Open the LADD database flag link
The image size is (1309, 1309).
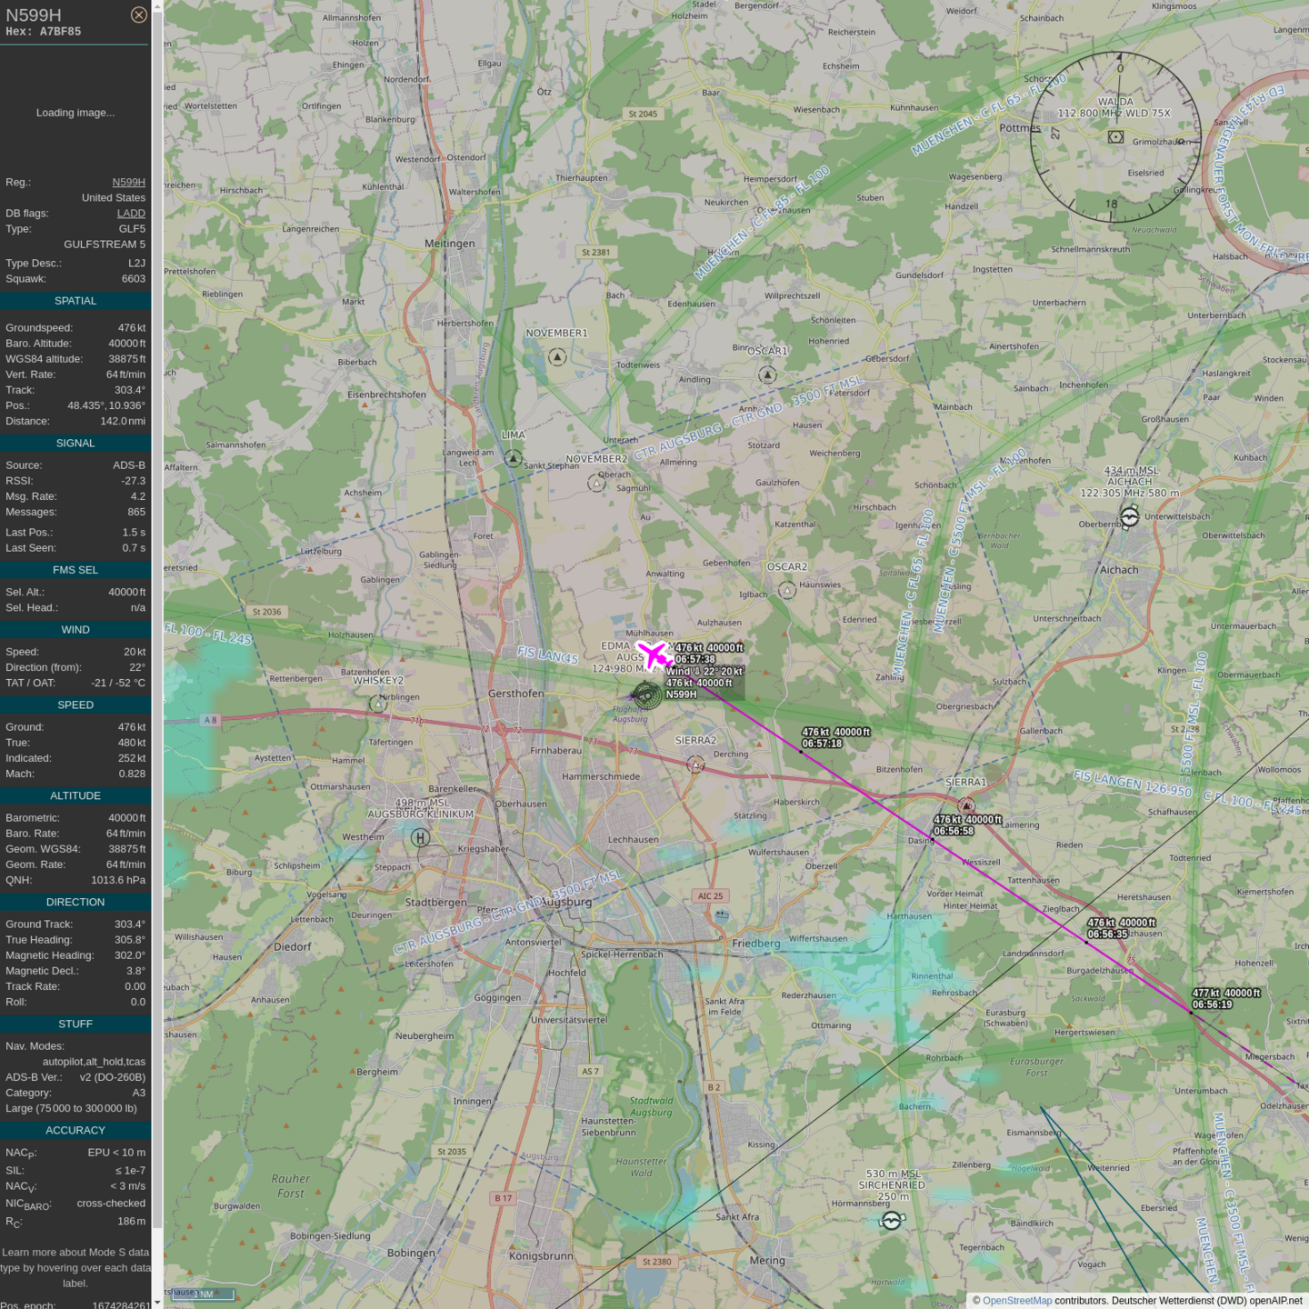[131, 214]
